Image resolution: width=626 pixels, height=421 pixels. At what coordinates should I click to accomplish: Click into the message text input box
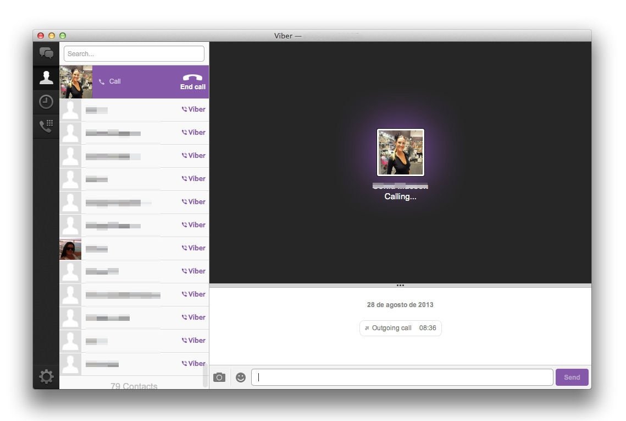click(x=402, y=377)
